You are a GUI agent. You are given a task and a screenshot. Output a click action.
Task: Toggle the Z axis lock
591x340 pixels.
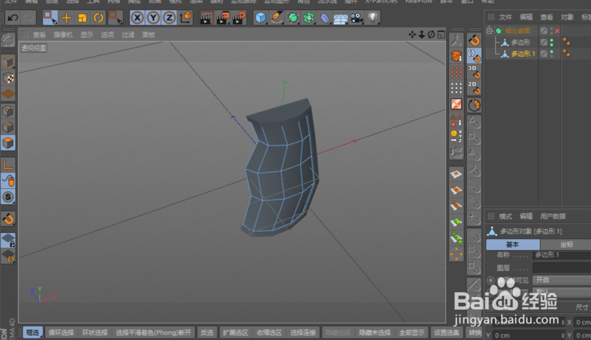point(169,18)
